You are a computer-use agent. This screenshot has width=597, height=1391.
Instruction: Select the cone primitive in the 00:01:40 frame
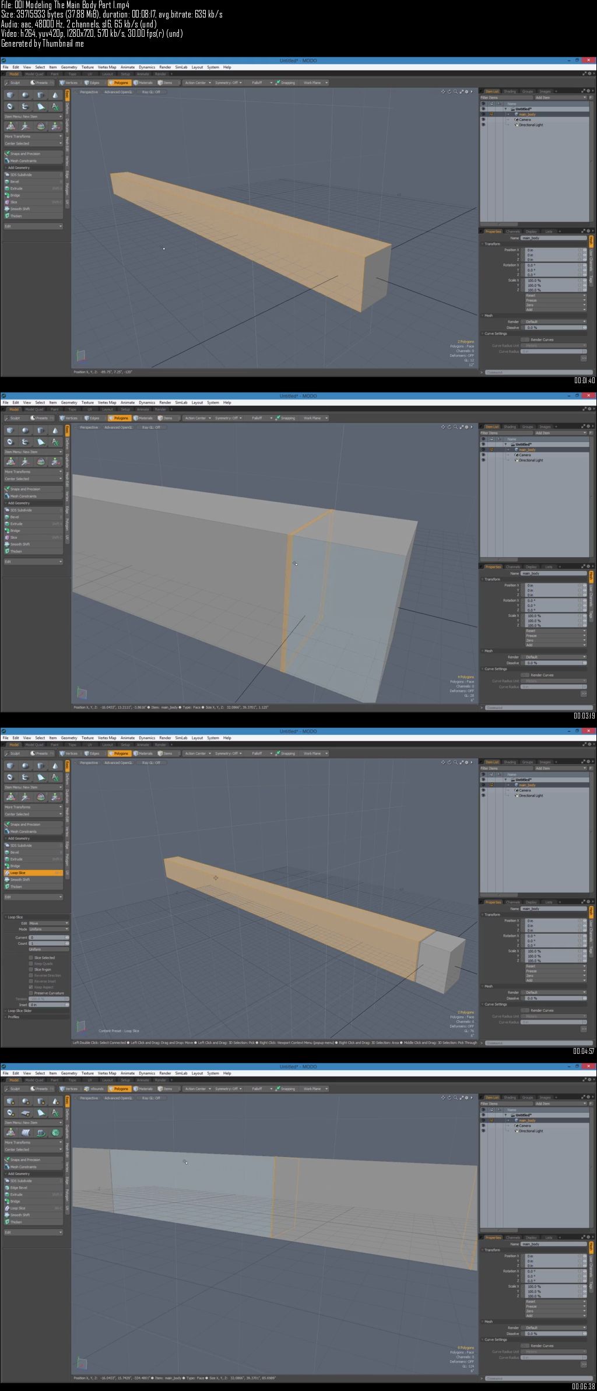coord(55,95)
